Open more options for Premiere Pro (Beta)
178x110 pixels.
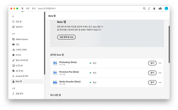pyautogui.click(x=160, y=73)
